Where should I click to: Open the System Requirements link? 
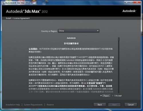click(x=33, y=105)
